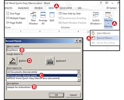Switch to the MAILINGS tab
The image size is (124, 100).
[x=23, y=8]
